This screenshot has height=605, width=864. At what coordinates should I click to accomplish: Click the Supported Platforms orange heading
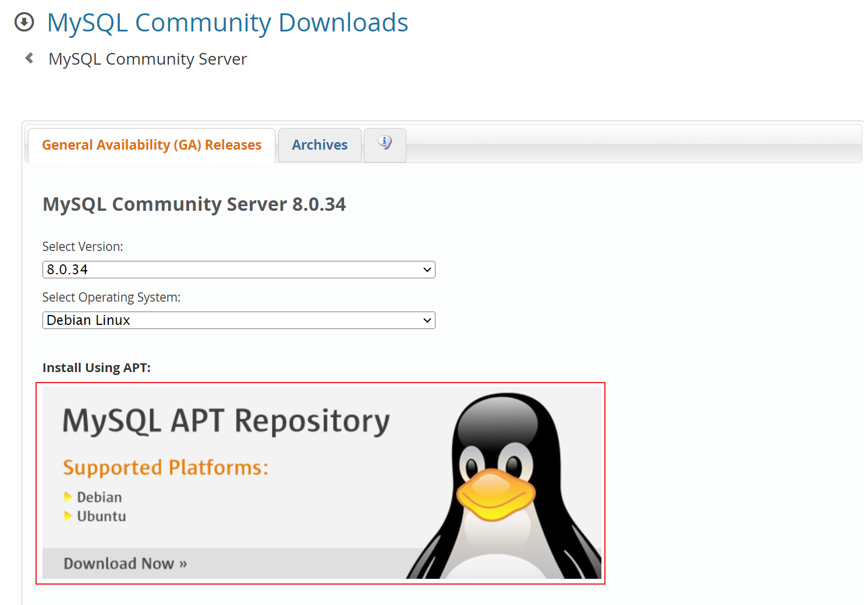[165, 468]
